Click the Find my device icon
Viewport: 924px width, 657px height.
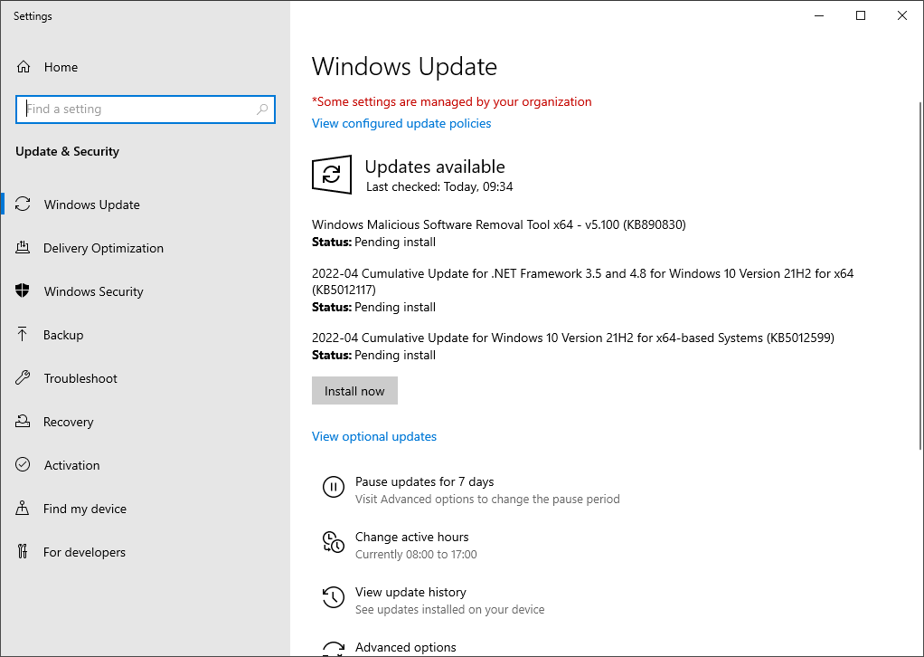(24, 508)
